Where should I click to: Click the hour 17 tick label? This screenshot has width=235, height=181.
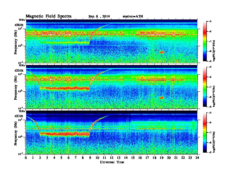(x=147, y=158)
